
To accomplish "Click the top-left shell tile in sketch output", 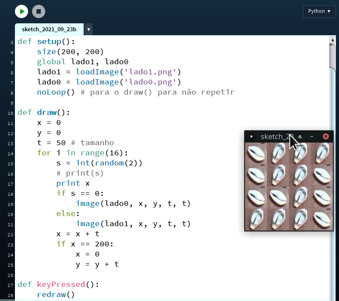I will 256,154.
